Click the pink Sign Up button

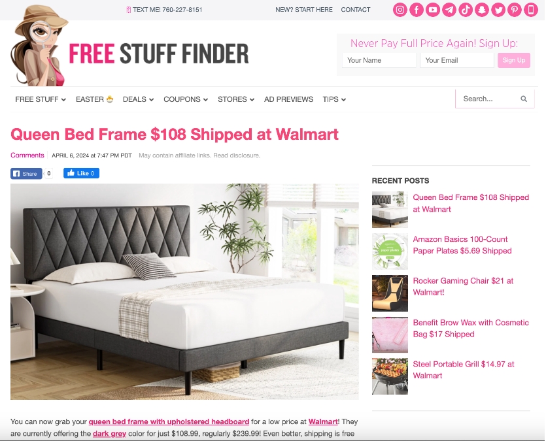point(513,60)
